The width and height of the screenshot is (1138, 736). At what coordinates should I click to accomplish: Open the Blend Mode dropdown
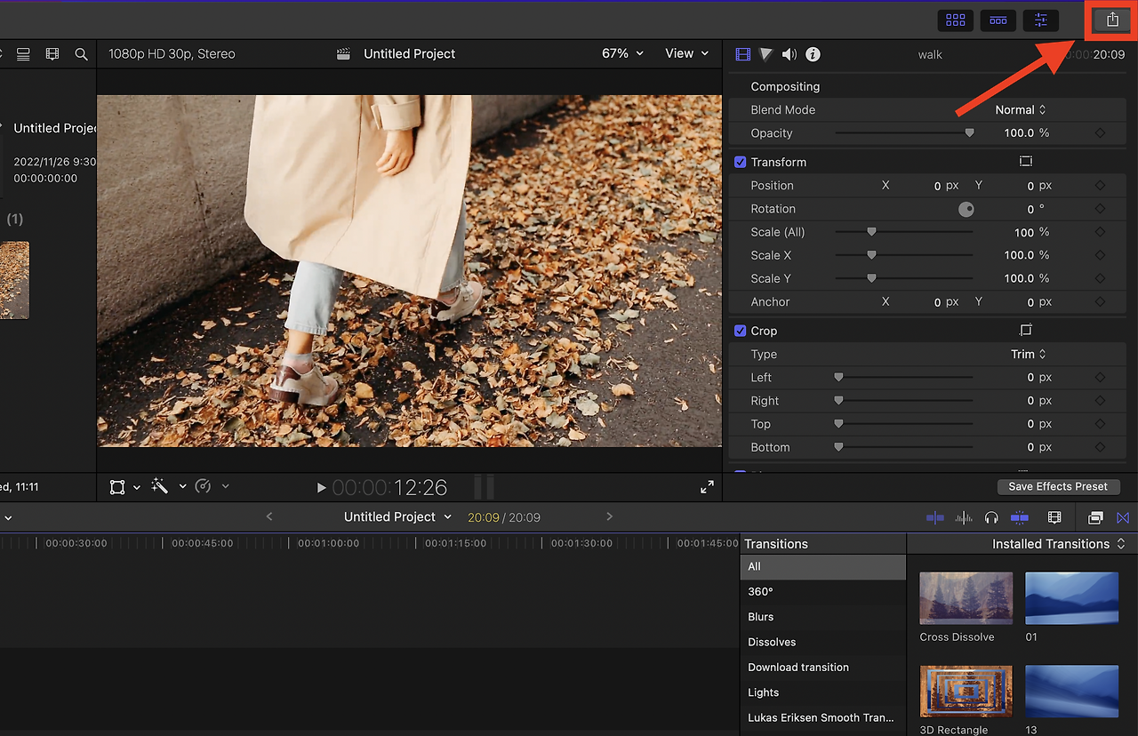pos(1020,109)
